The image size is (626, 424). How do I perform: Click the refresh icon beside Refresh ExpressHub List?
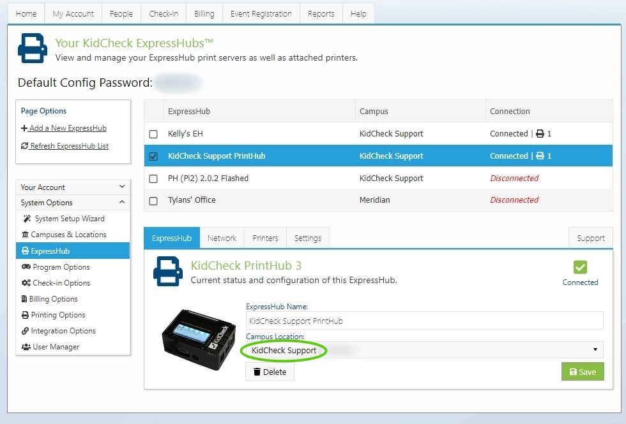click(x=25, y=146)
